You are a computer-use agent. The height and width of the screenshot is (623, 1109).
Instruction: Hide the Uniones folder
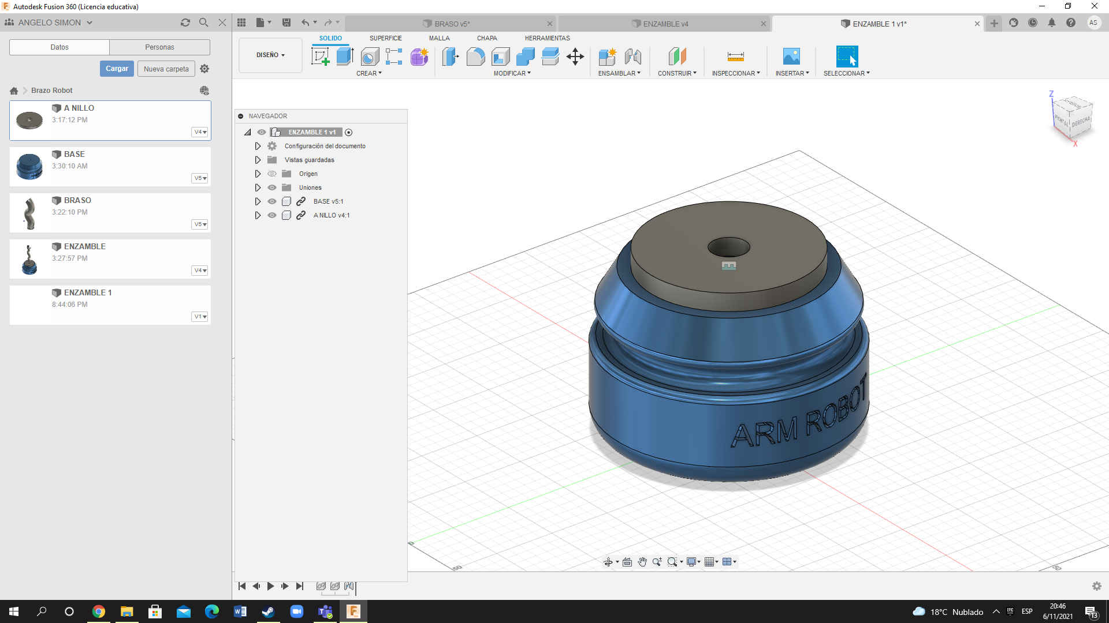click(272, 187)
